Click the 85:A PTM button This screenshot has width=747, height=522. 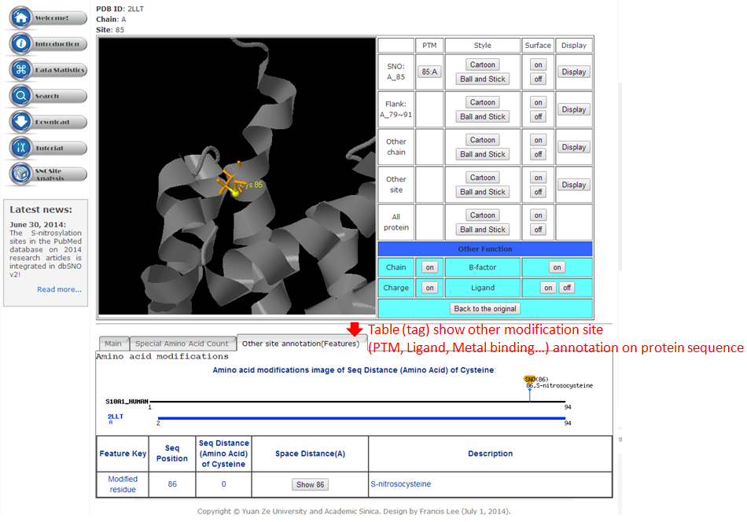[429, 72]
